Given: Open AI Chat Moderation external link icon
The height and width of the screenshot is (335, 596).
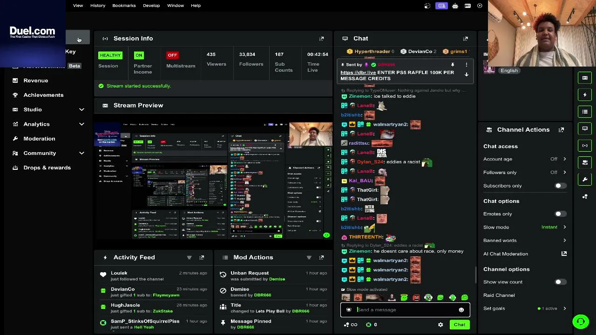Looking at the screenshot, I should pos(564,254).
